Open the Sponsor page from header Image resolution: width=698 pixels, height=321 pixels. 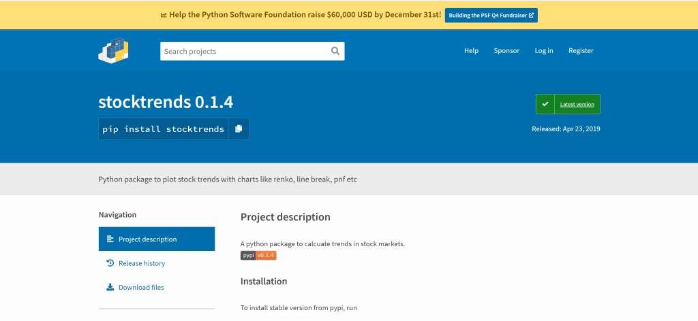pyautogui.click(x=506, y=51)
